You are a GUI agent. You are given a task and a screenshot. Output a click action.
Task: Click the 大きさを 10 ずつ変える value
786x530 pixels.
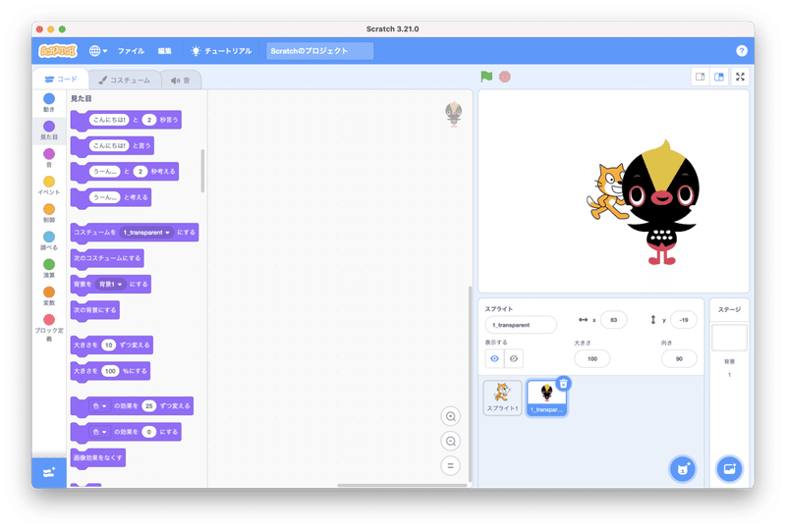click(108, 345)
